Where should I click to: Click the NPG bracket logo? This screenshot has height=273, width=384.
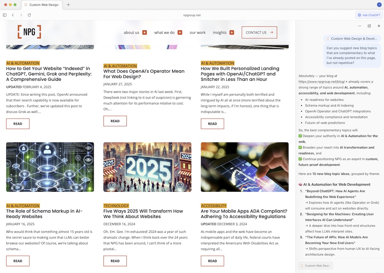pyautogui.click(x=28, y=32)
